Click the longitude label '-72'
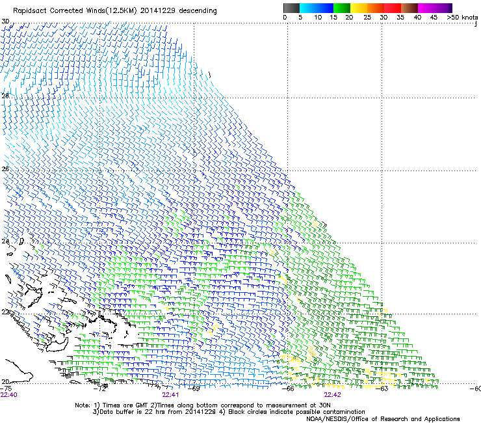The width and height of the screenshot is (481, 423). coord(100,389)
